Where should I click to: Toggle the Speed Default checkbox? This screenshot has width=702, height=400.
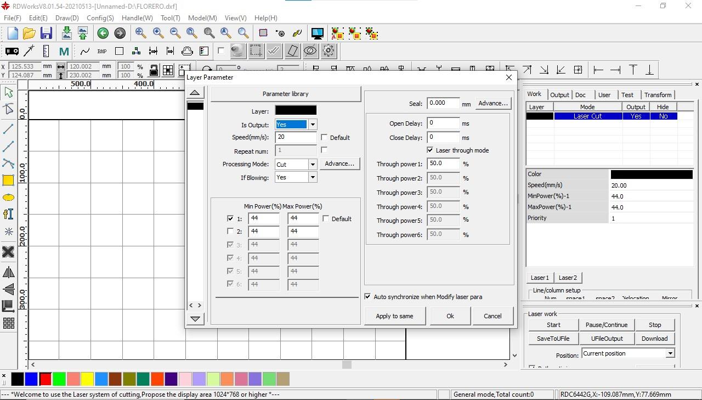pyautogui.click(x=324, y=137)
